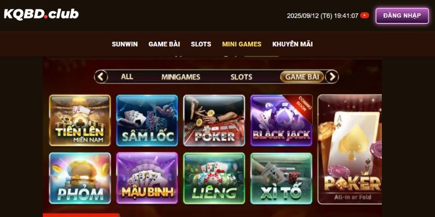Open the Poker game tile

214,120
